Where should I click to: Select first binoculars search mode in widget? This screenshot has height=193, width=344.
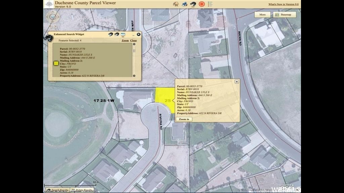[111, 35]
